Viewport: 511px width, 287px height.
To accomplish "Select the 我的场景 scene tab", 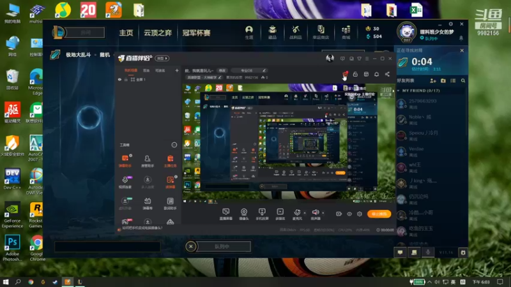I will [x=131, y=70].
